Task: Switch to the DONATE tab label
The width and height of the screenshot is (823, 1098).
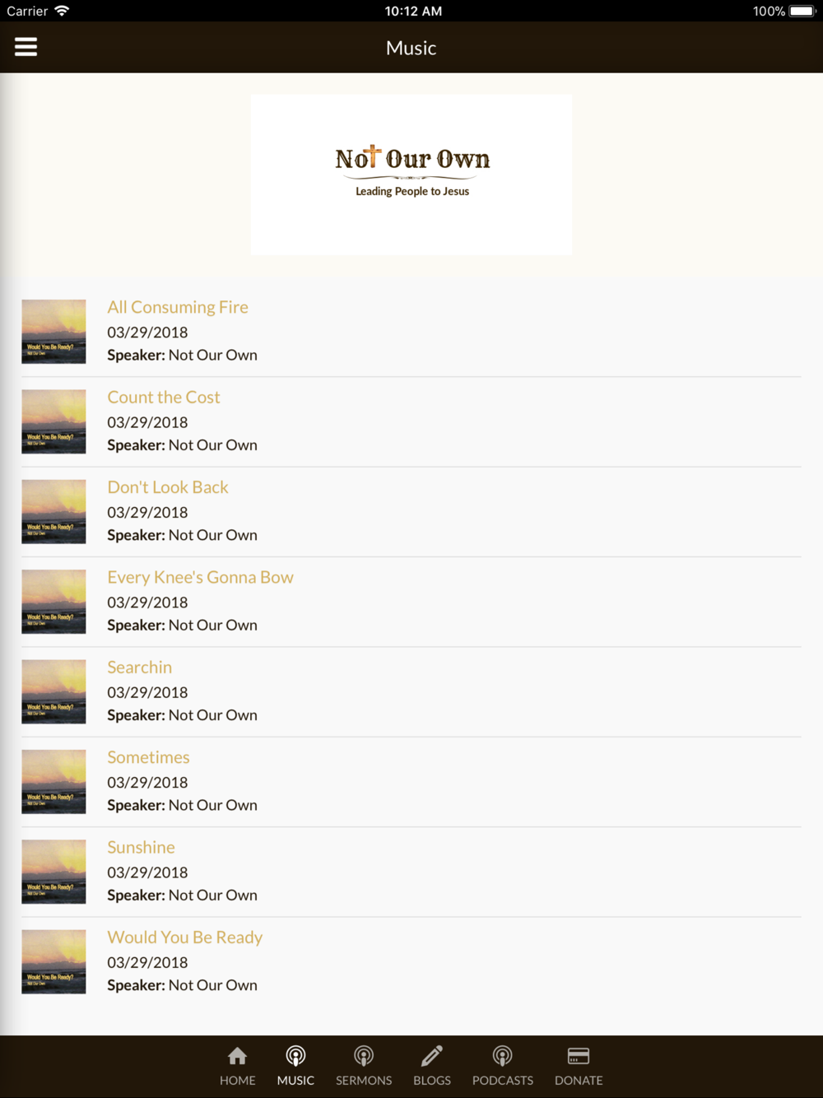Action: coord(579,1080)
